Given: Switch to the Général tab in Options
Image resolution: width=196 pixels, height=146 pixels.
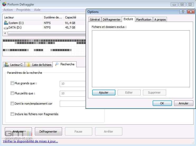Looking at the screenshot, I should [95, 20].
